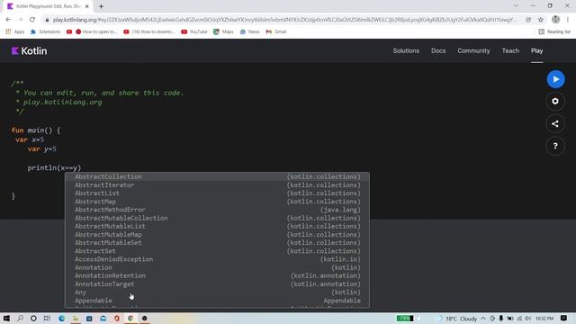Viewport: 576px width, 324px height.
Task: Bookmark this page with star icon
Action: 541,20
